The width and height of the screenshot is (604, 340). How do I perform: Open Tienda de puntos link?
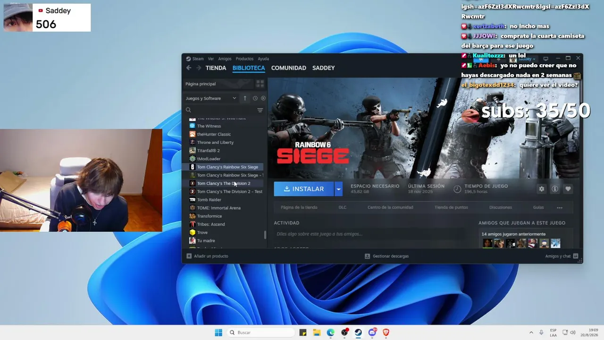tap(451, 207)
